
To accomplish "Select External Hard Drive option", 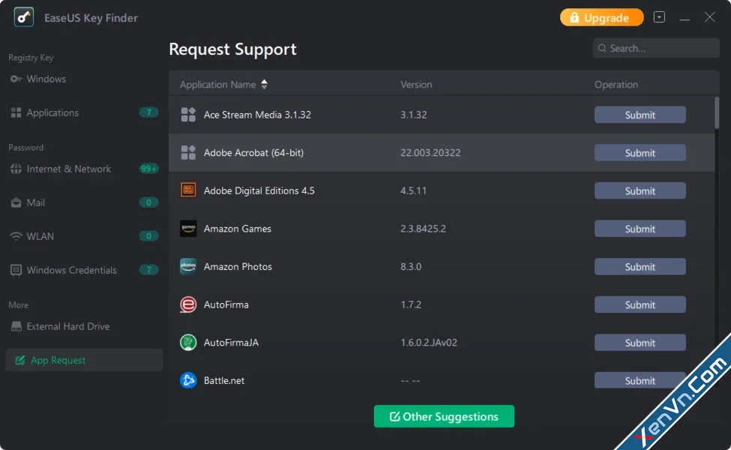I will click(84, 326).
